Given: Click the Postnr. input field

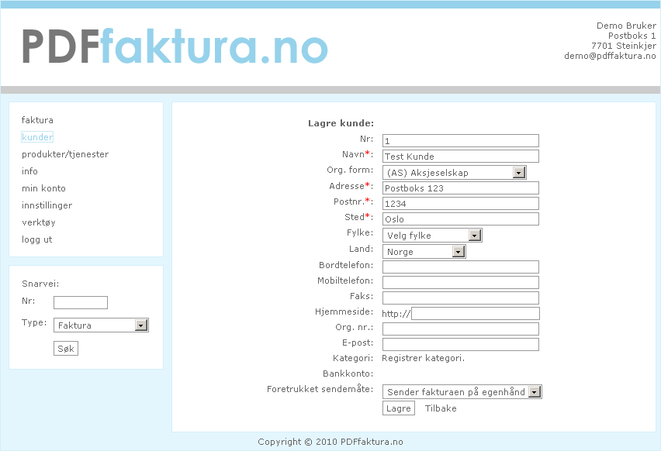Looking at the screenshot, I should pyautogui.click(x=461, y=203).
